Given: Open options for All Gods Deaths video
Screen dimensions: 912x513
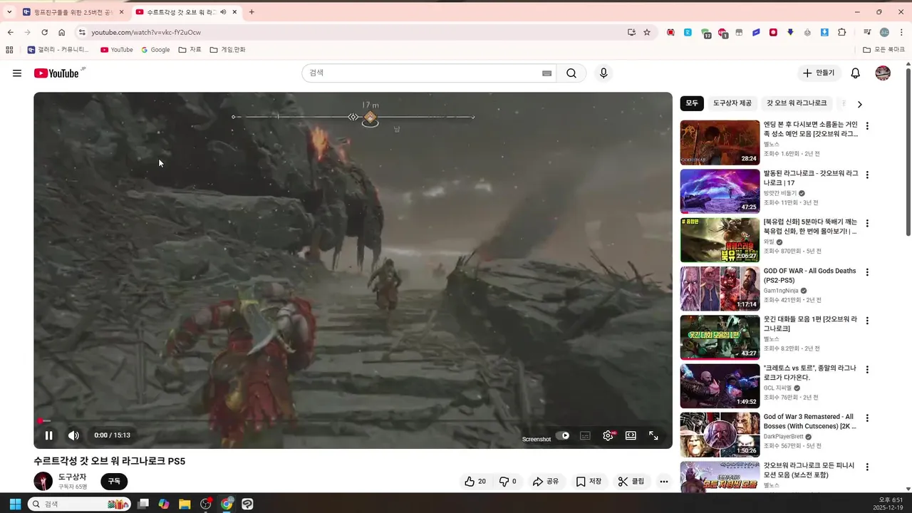Looking at the screenshot, I should point(867,272).
